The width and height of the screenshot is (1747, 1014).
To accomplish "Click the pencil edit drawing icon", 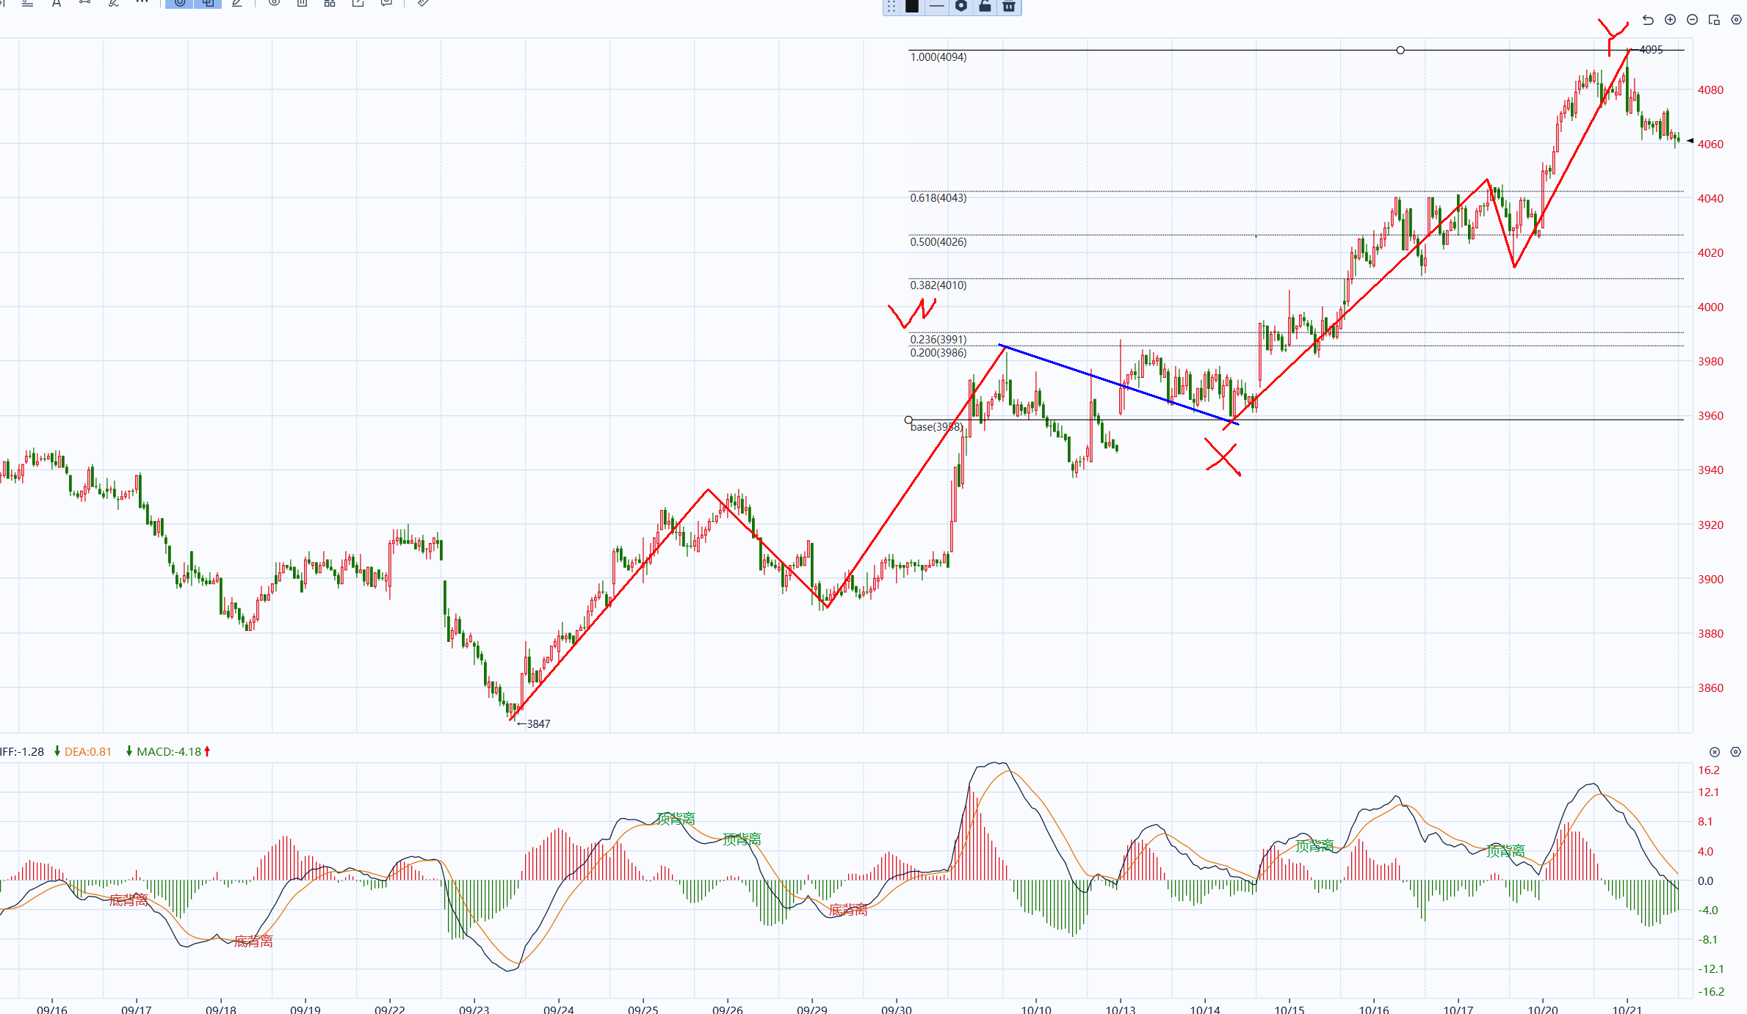I will click(x=236, y=3).
